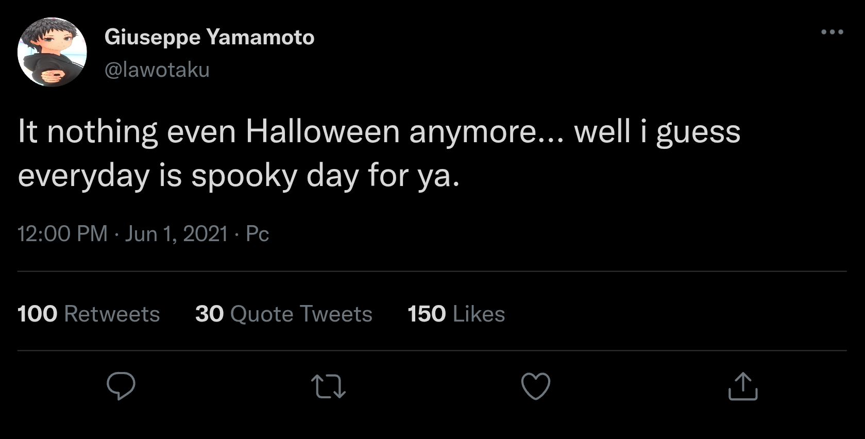Click the number 150 likes count

pos(427,314)
